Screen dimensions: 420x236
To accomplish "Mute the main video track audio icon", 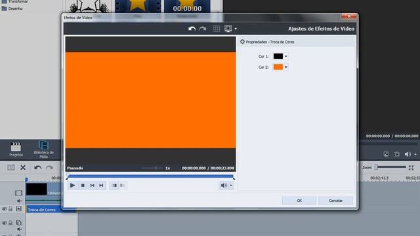I will 19,201.
